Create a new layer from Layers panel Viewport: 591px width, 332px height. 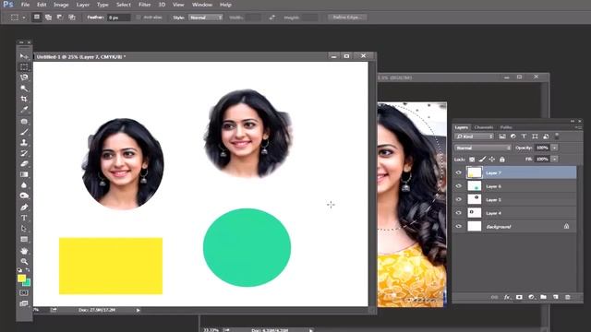pyautogui.click(x=556, y=297)
